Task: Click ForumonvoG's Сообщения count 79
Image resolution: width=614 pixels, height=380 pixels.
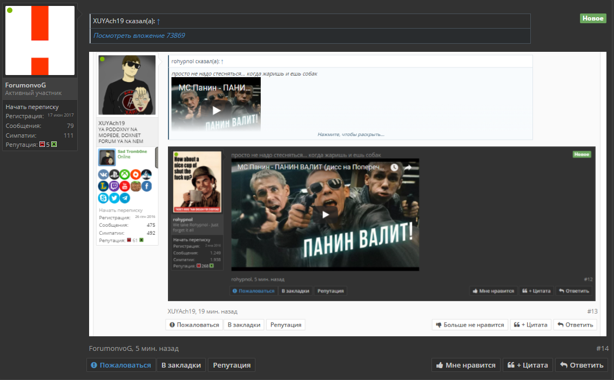Action: (x=70, y=126)
